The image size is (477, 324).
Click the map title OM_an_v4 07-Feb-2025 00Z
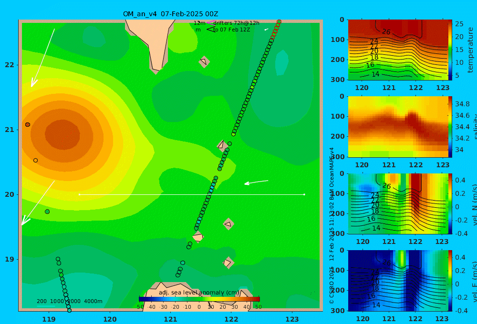tap(170, 14)
